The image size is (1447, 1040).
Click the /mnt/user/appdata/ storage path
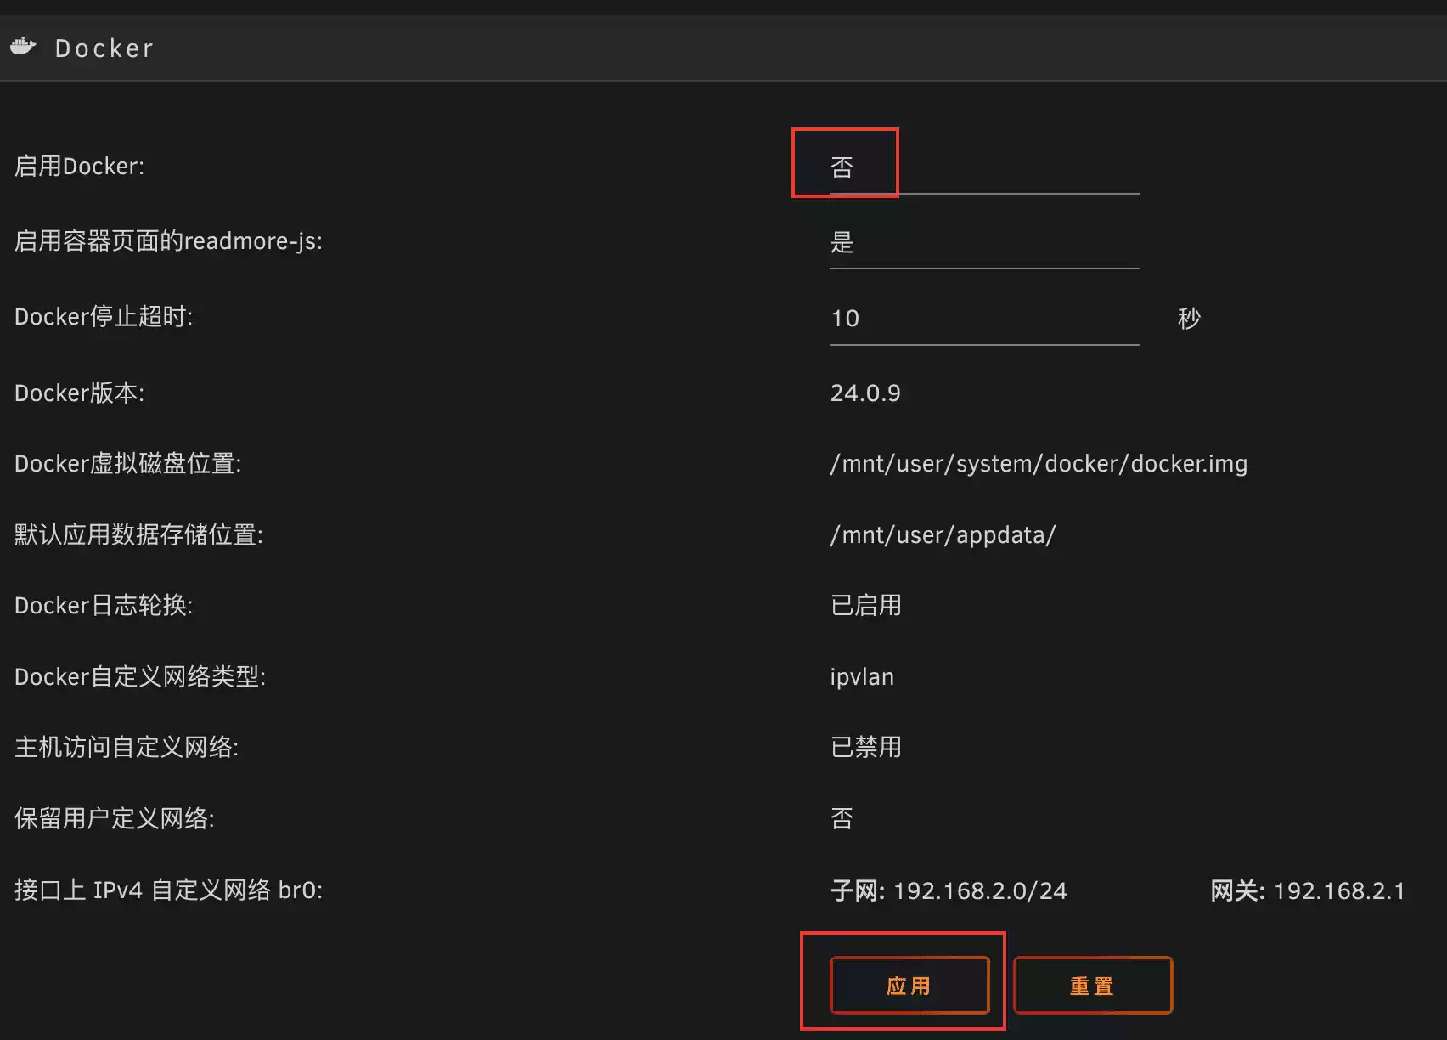coord(943,535)
